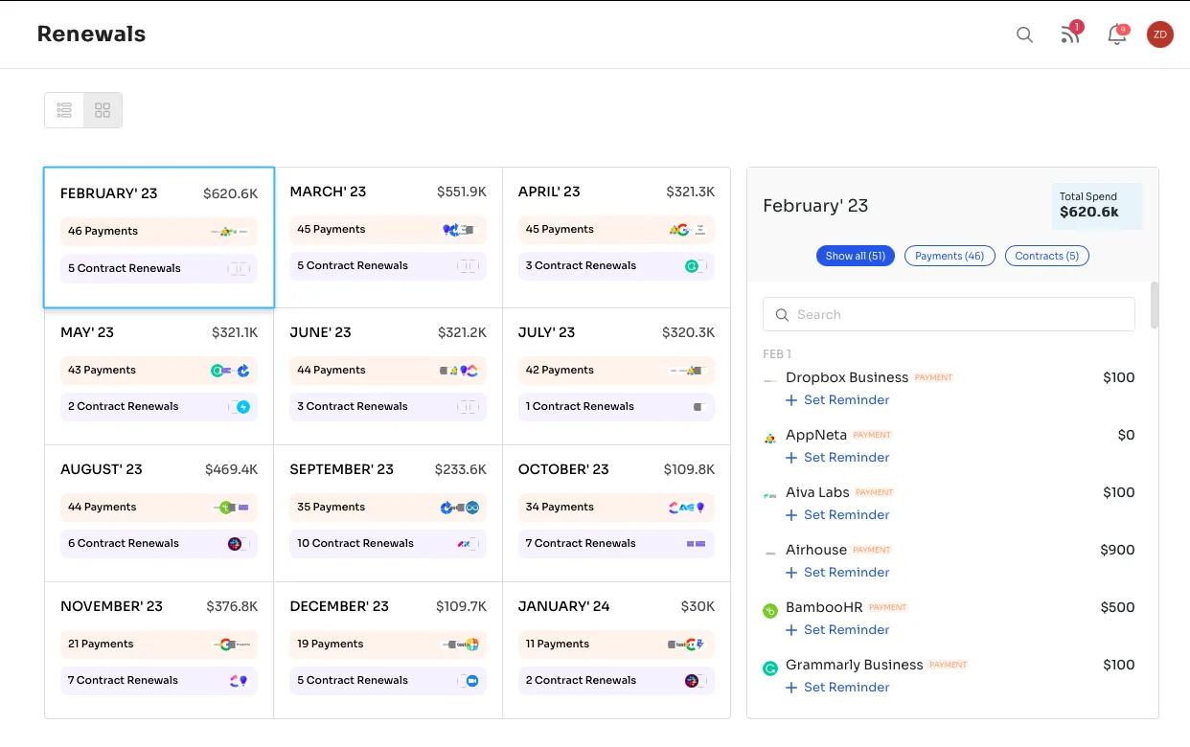Click the $376.8K November total
1190x747 pixels.
coord(232,606)
